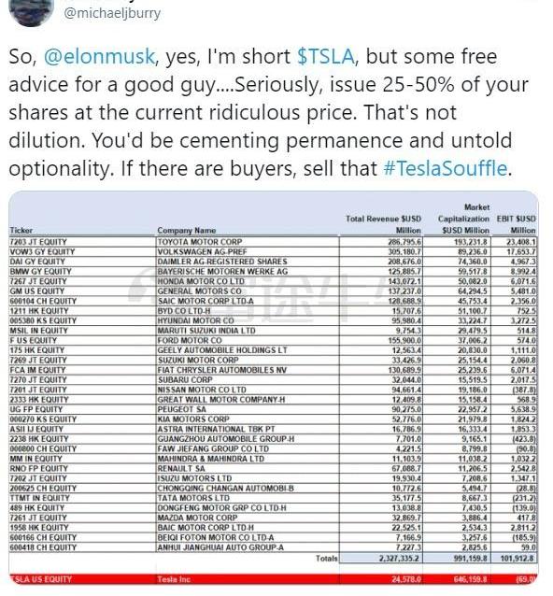553x596 pixels.
Task: Click the @michaeljburry profile avatar
Action: click(31, 11)
